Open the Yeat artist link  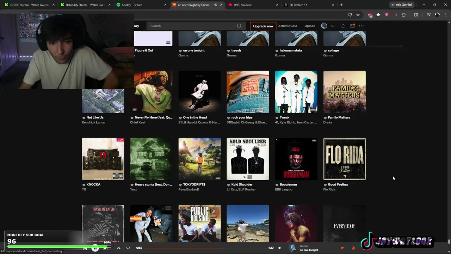tap(133, 189)
